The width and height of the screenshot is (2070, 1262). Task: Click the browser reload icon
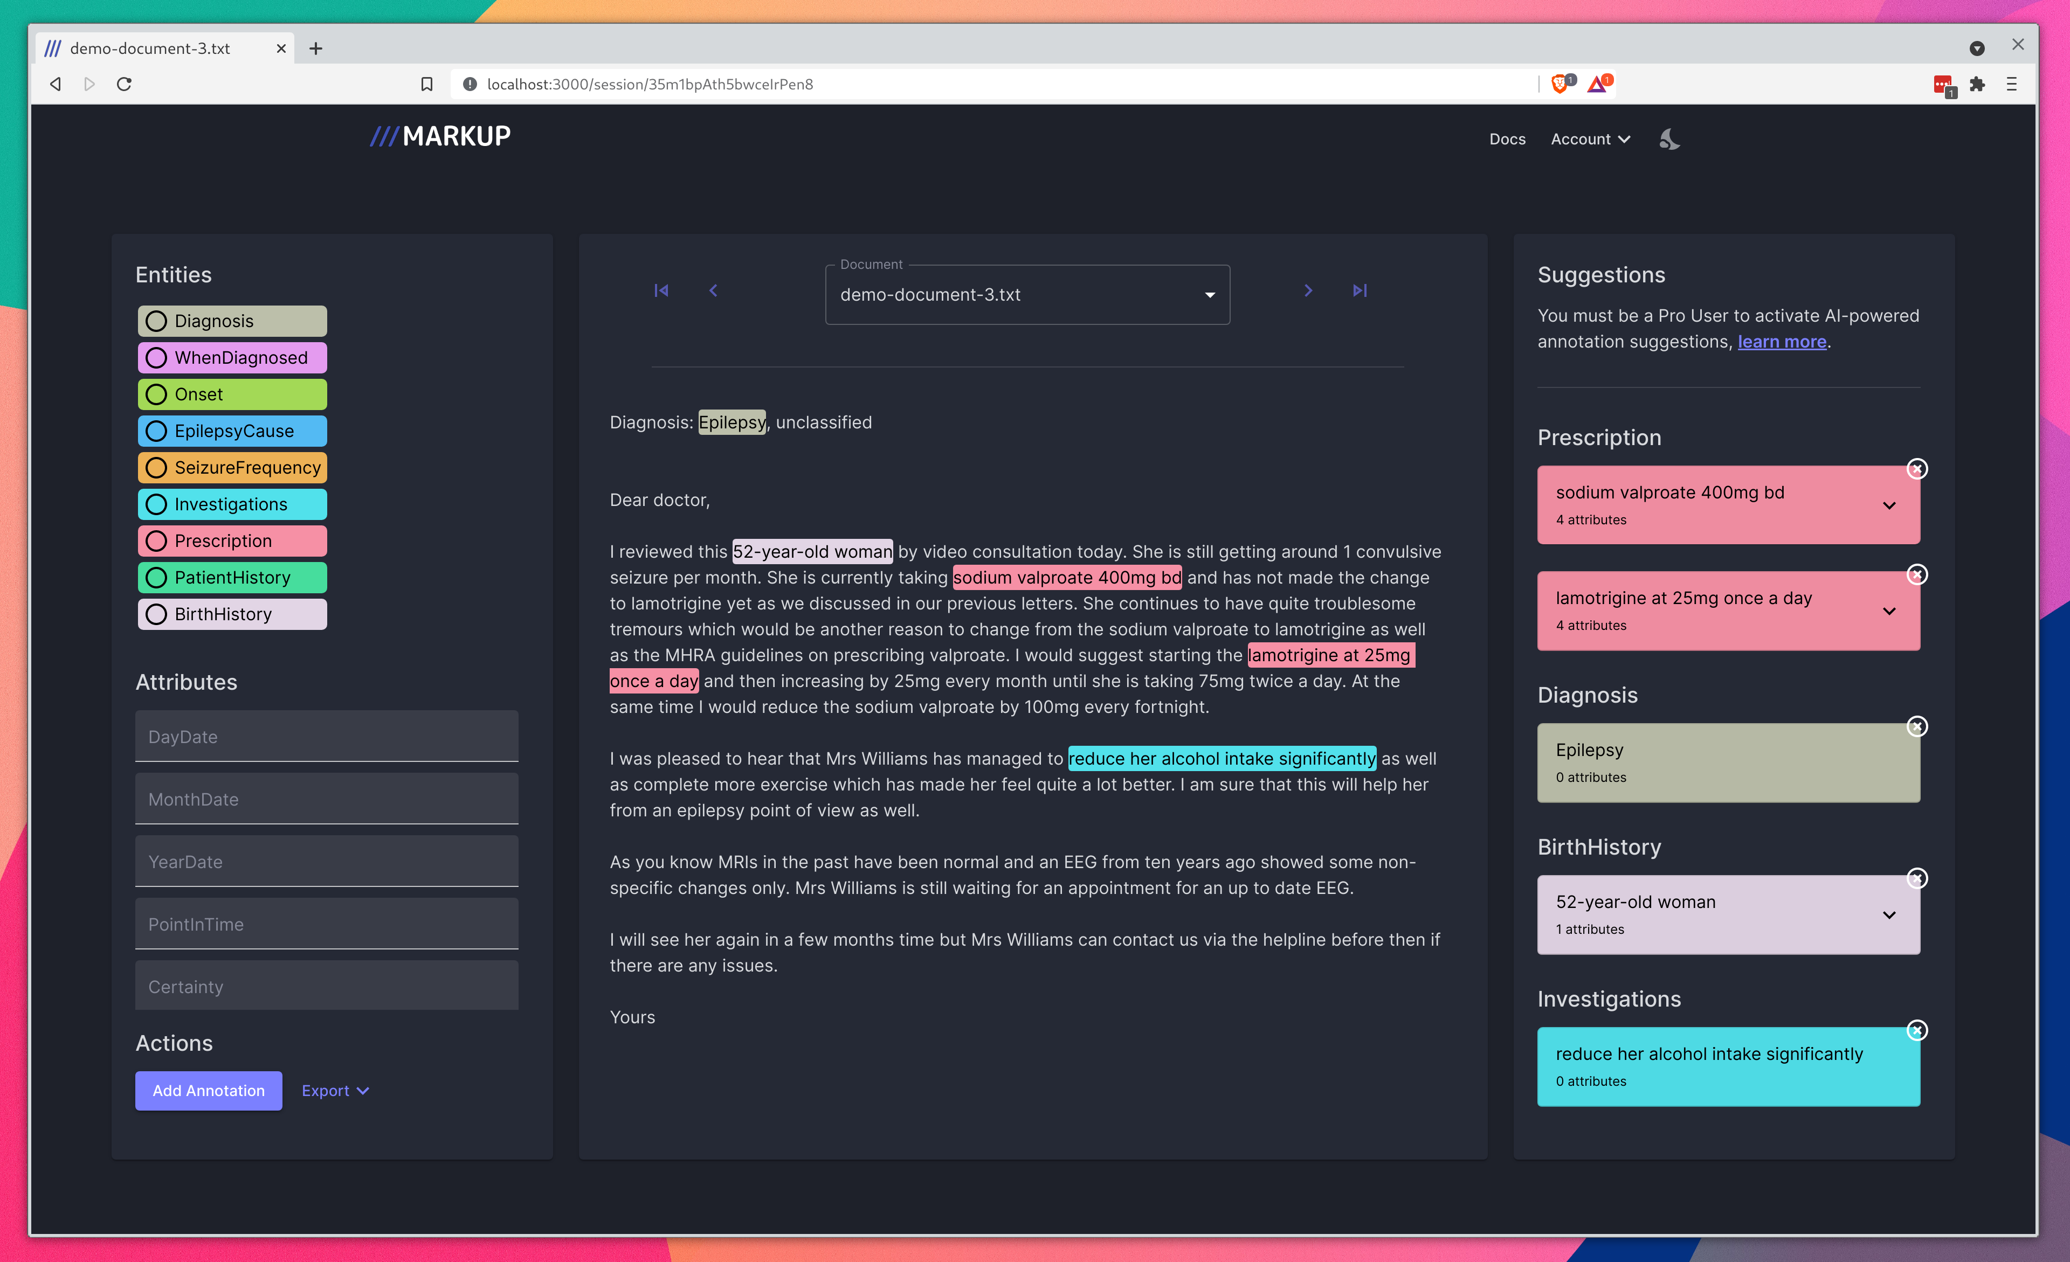(125, 84)
